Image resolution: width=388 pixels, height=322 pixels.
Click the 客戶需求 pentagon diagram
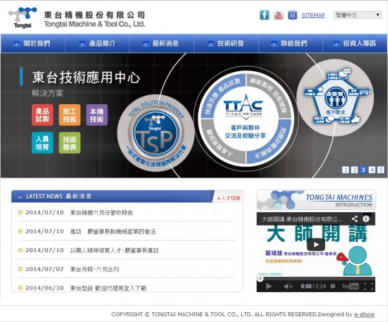click(x=336, y=98)
